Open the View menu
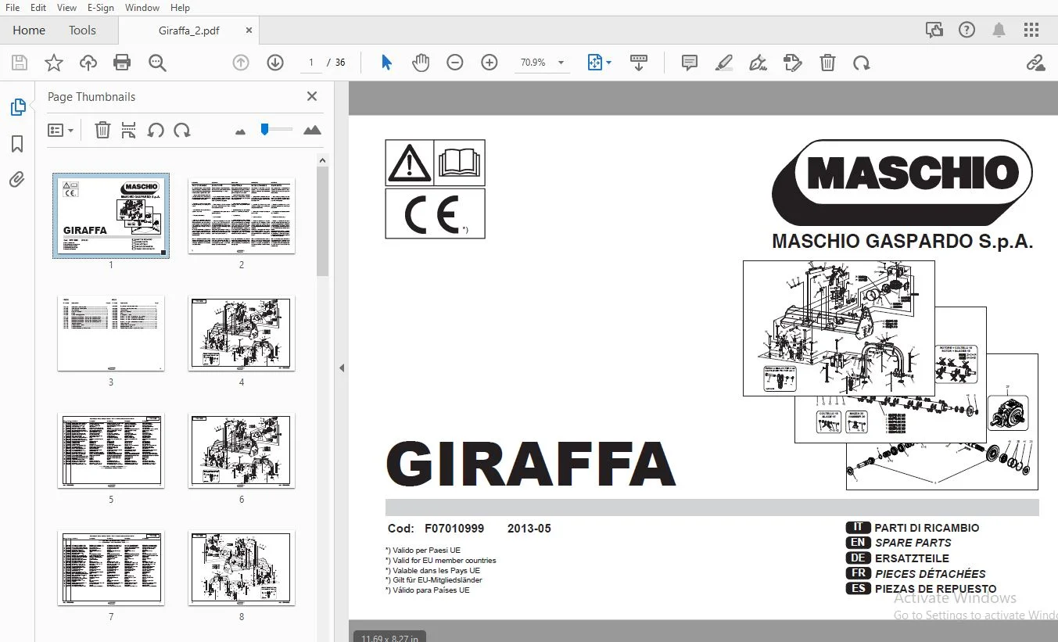 click(67, 7)
